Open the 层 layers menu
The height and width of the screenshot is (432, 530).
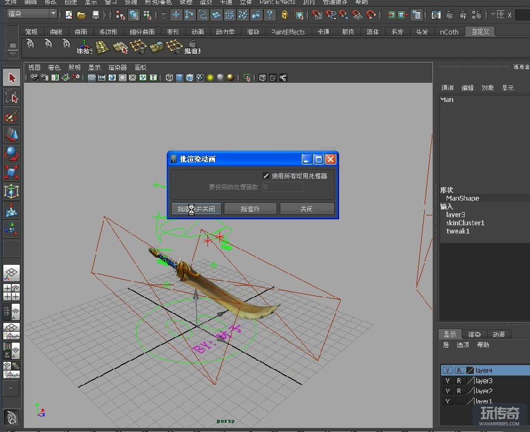[446, 345]
